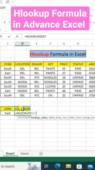Viewport: 95px width, 170px height.
Task: Select column D header
Action: coord(22,44)
